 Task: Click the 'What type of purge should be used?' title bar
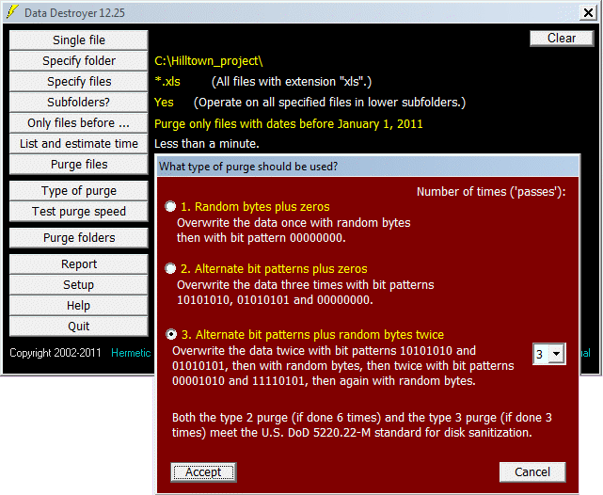[369, 167]
